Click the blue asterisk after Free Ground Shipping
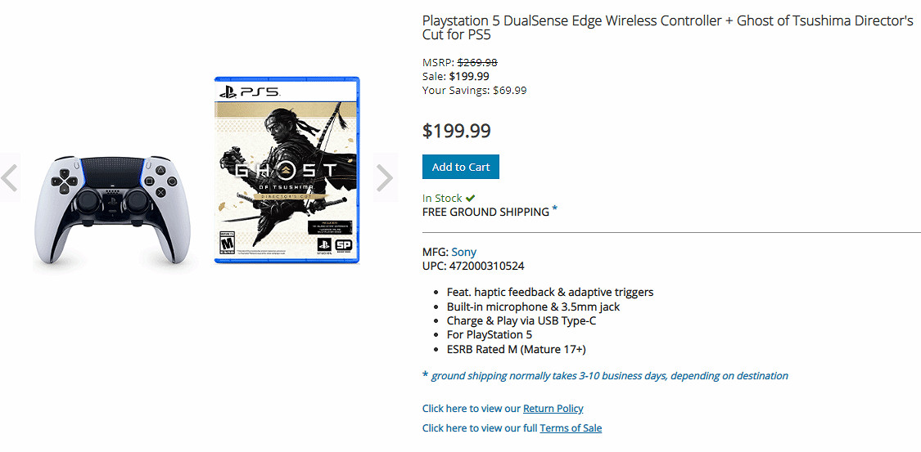Image resolution: width=921 pixels, height=452 pixels. coord(555,209)
